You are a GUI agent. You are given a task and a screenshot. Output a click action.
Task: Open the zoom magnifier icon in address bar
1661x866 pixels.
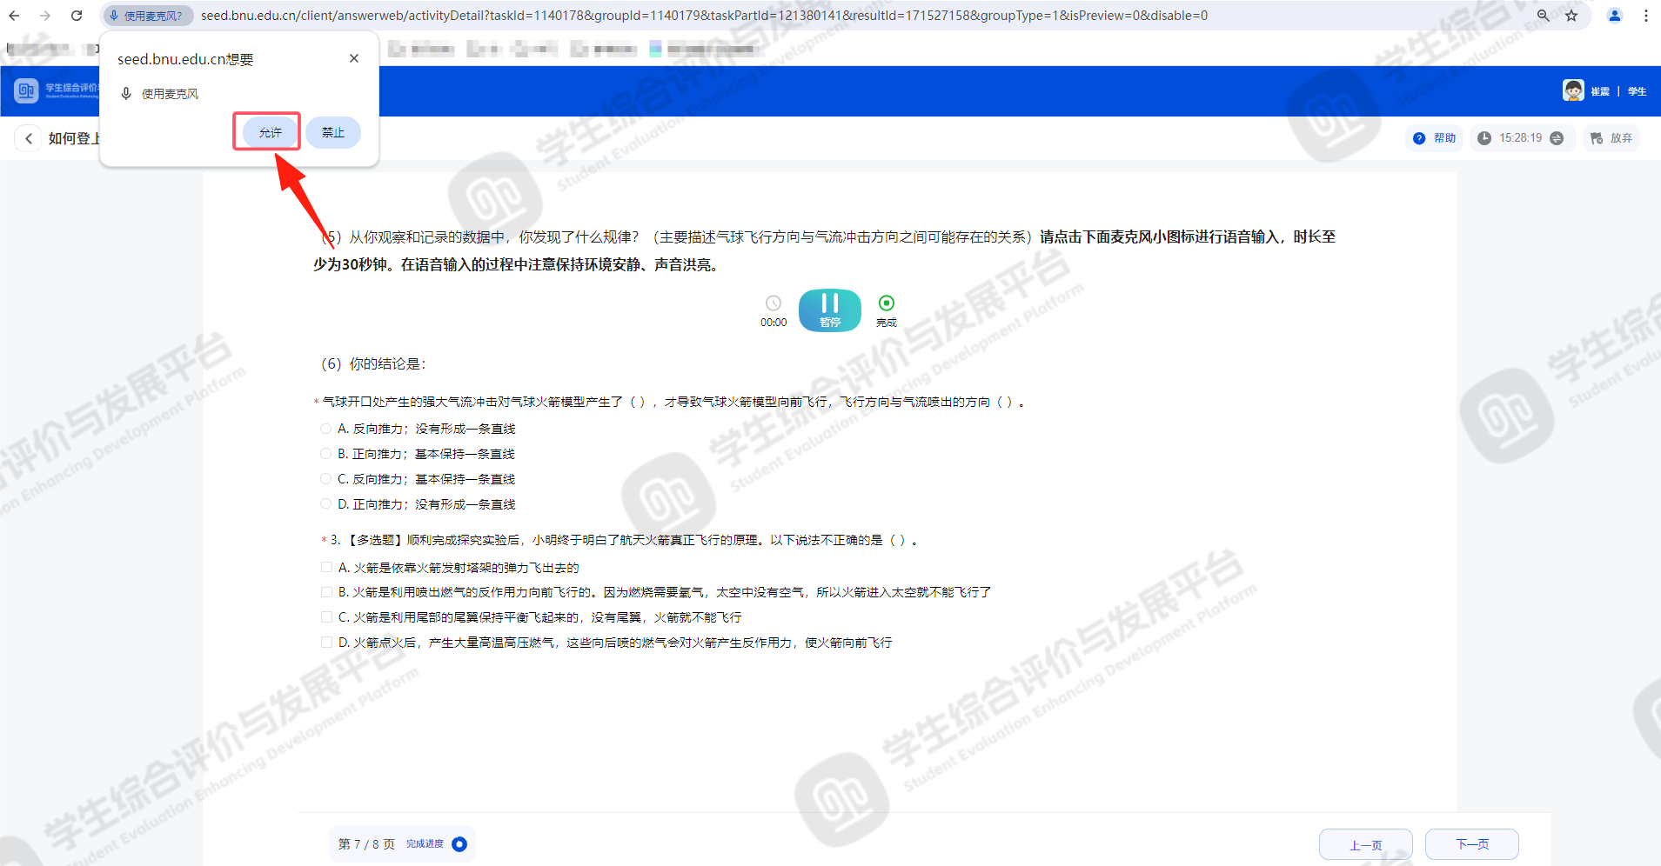coord(1543,16)
